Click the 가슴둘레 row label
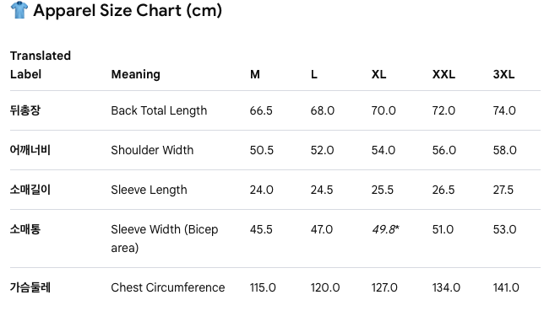This screenshot has width=544, height=311. click(x=30, y=287)
